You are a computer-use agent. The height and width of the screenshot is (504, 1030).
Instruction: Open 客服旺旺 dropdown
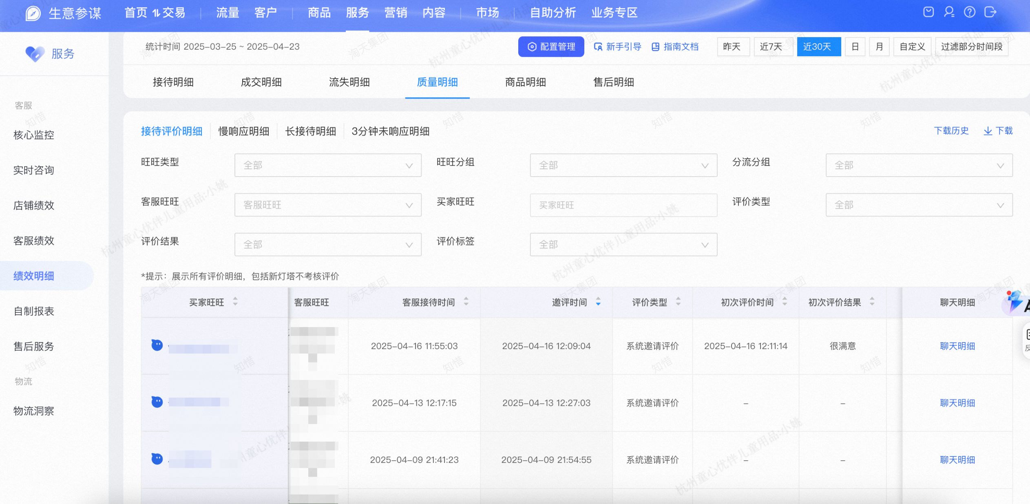click(x=328, y=205)
